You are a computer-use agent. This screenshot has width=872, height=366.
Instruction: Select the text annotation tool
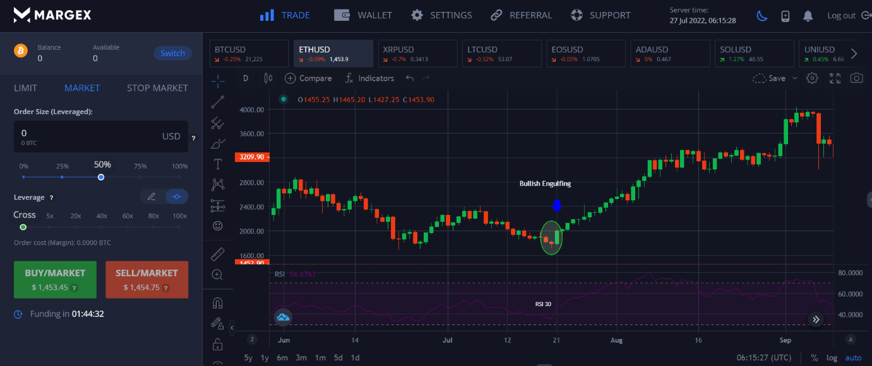pyautogui.click(x=218, y=164)
